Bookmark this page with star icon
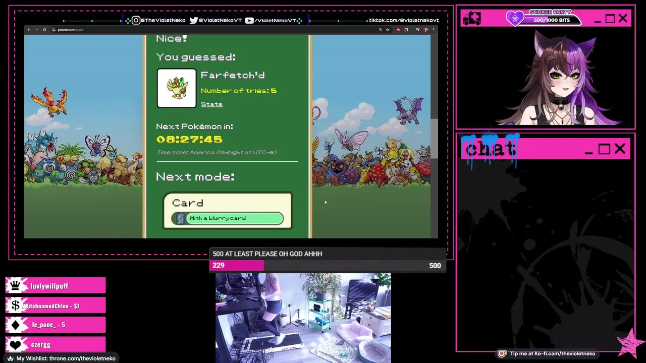This screenshot has width=646, height=363. pyautogui.click(x=388, y=30)
